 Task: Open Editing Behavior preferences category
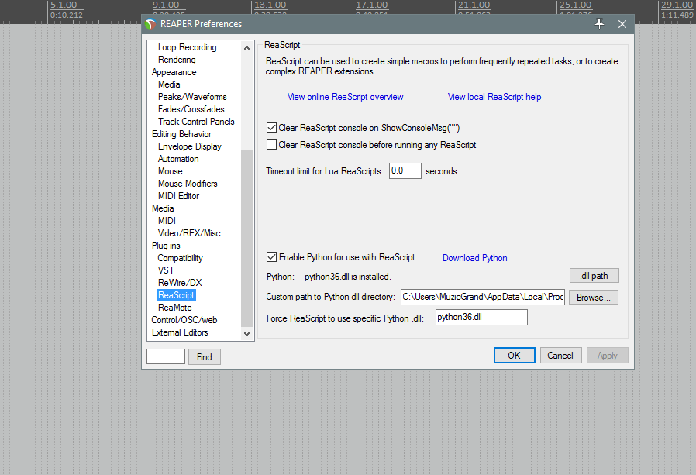coord(181,134)
